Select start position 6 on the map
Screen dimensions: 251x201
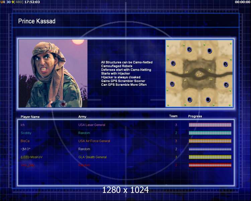click(x=172, y=84)
